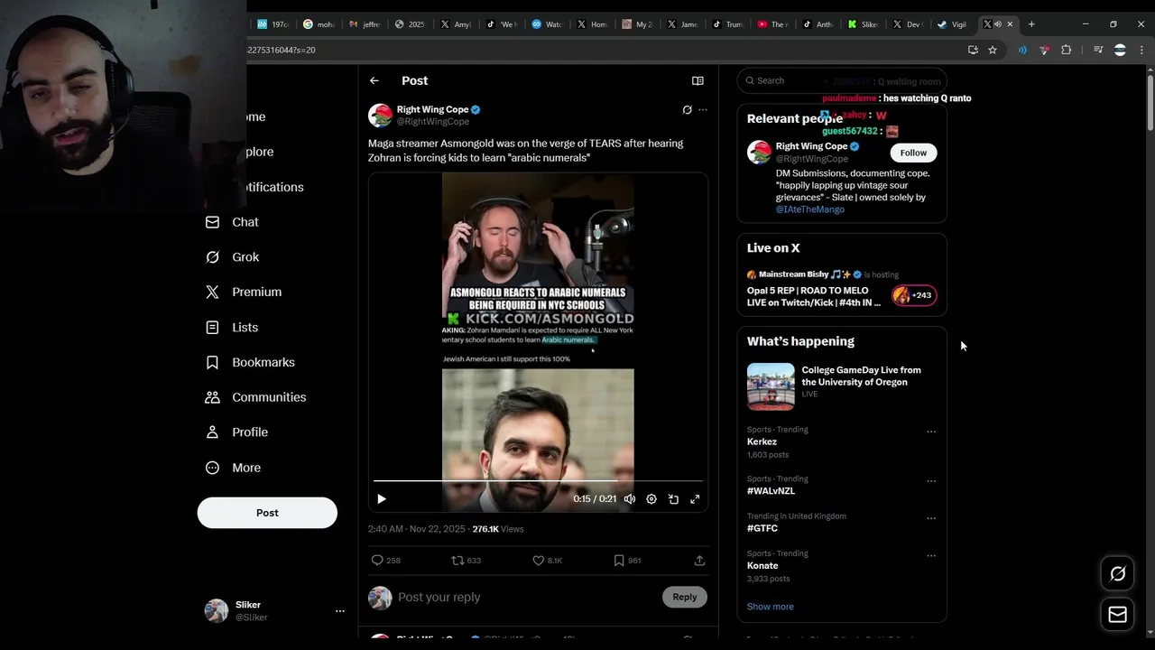Open the floating Grok button
Screen dimensions: 1155x650
point(1117,573)
